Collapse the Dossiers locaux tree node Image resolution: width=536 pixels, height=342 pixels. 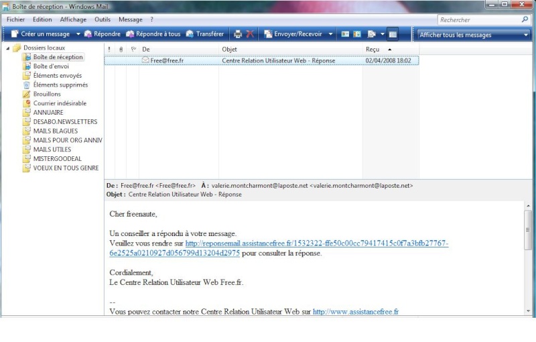[8, 48]
